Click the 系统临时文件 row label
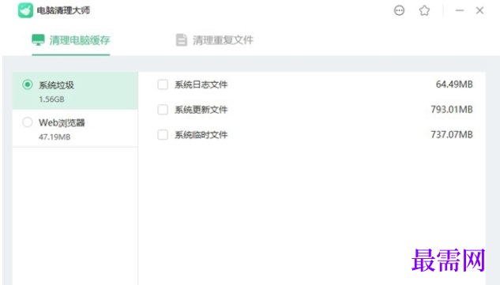The height and width of the screenshot is (285, 500). click(201, 135)
